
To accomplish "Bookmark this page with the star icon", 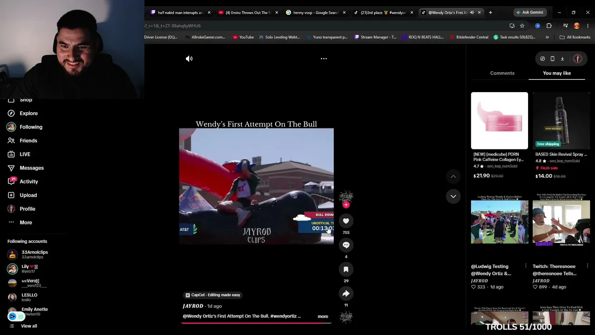I will click(522, 26).
